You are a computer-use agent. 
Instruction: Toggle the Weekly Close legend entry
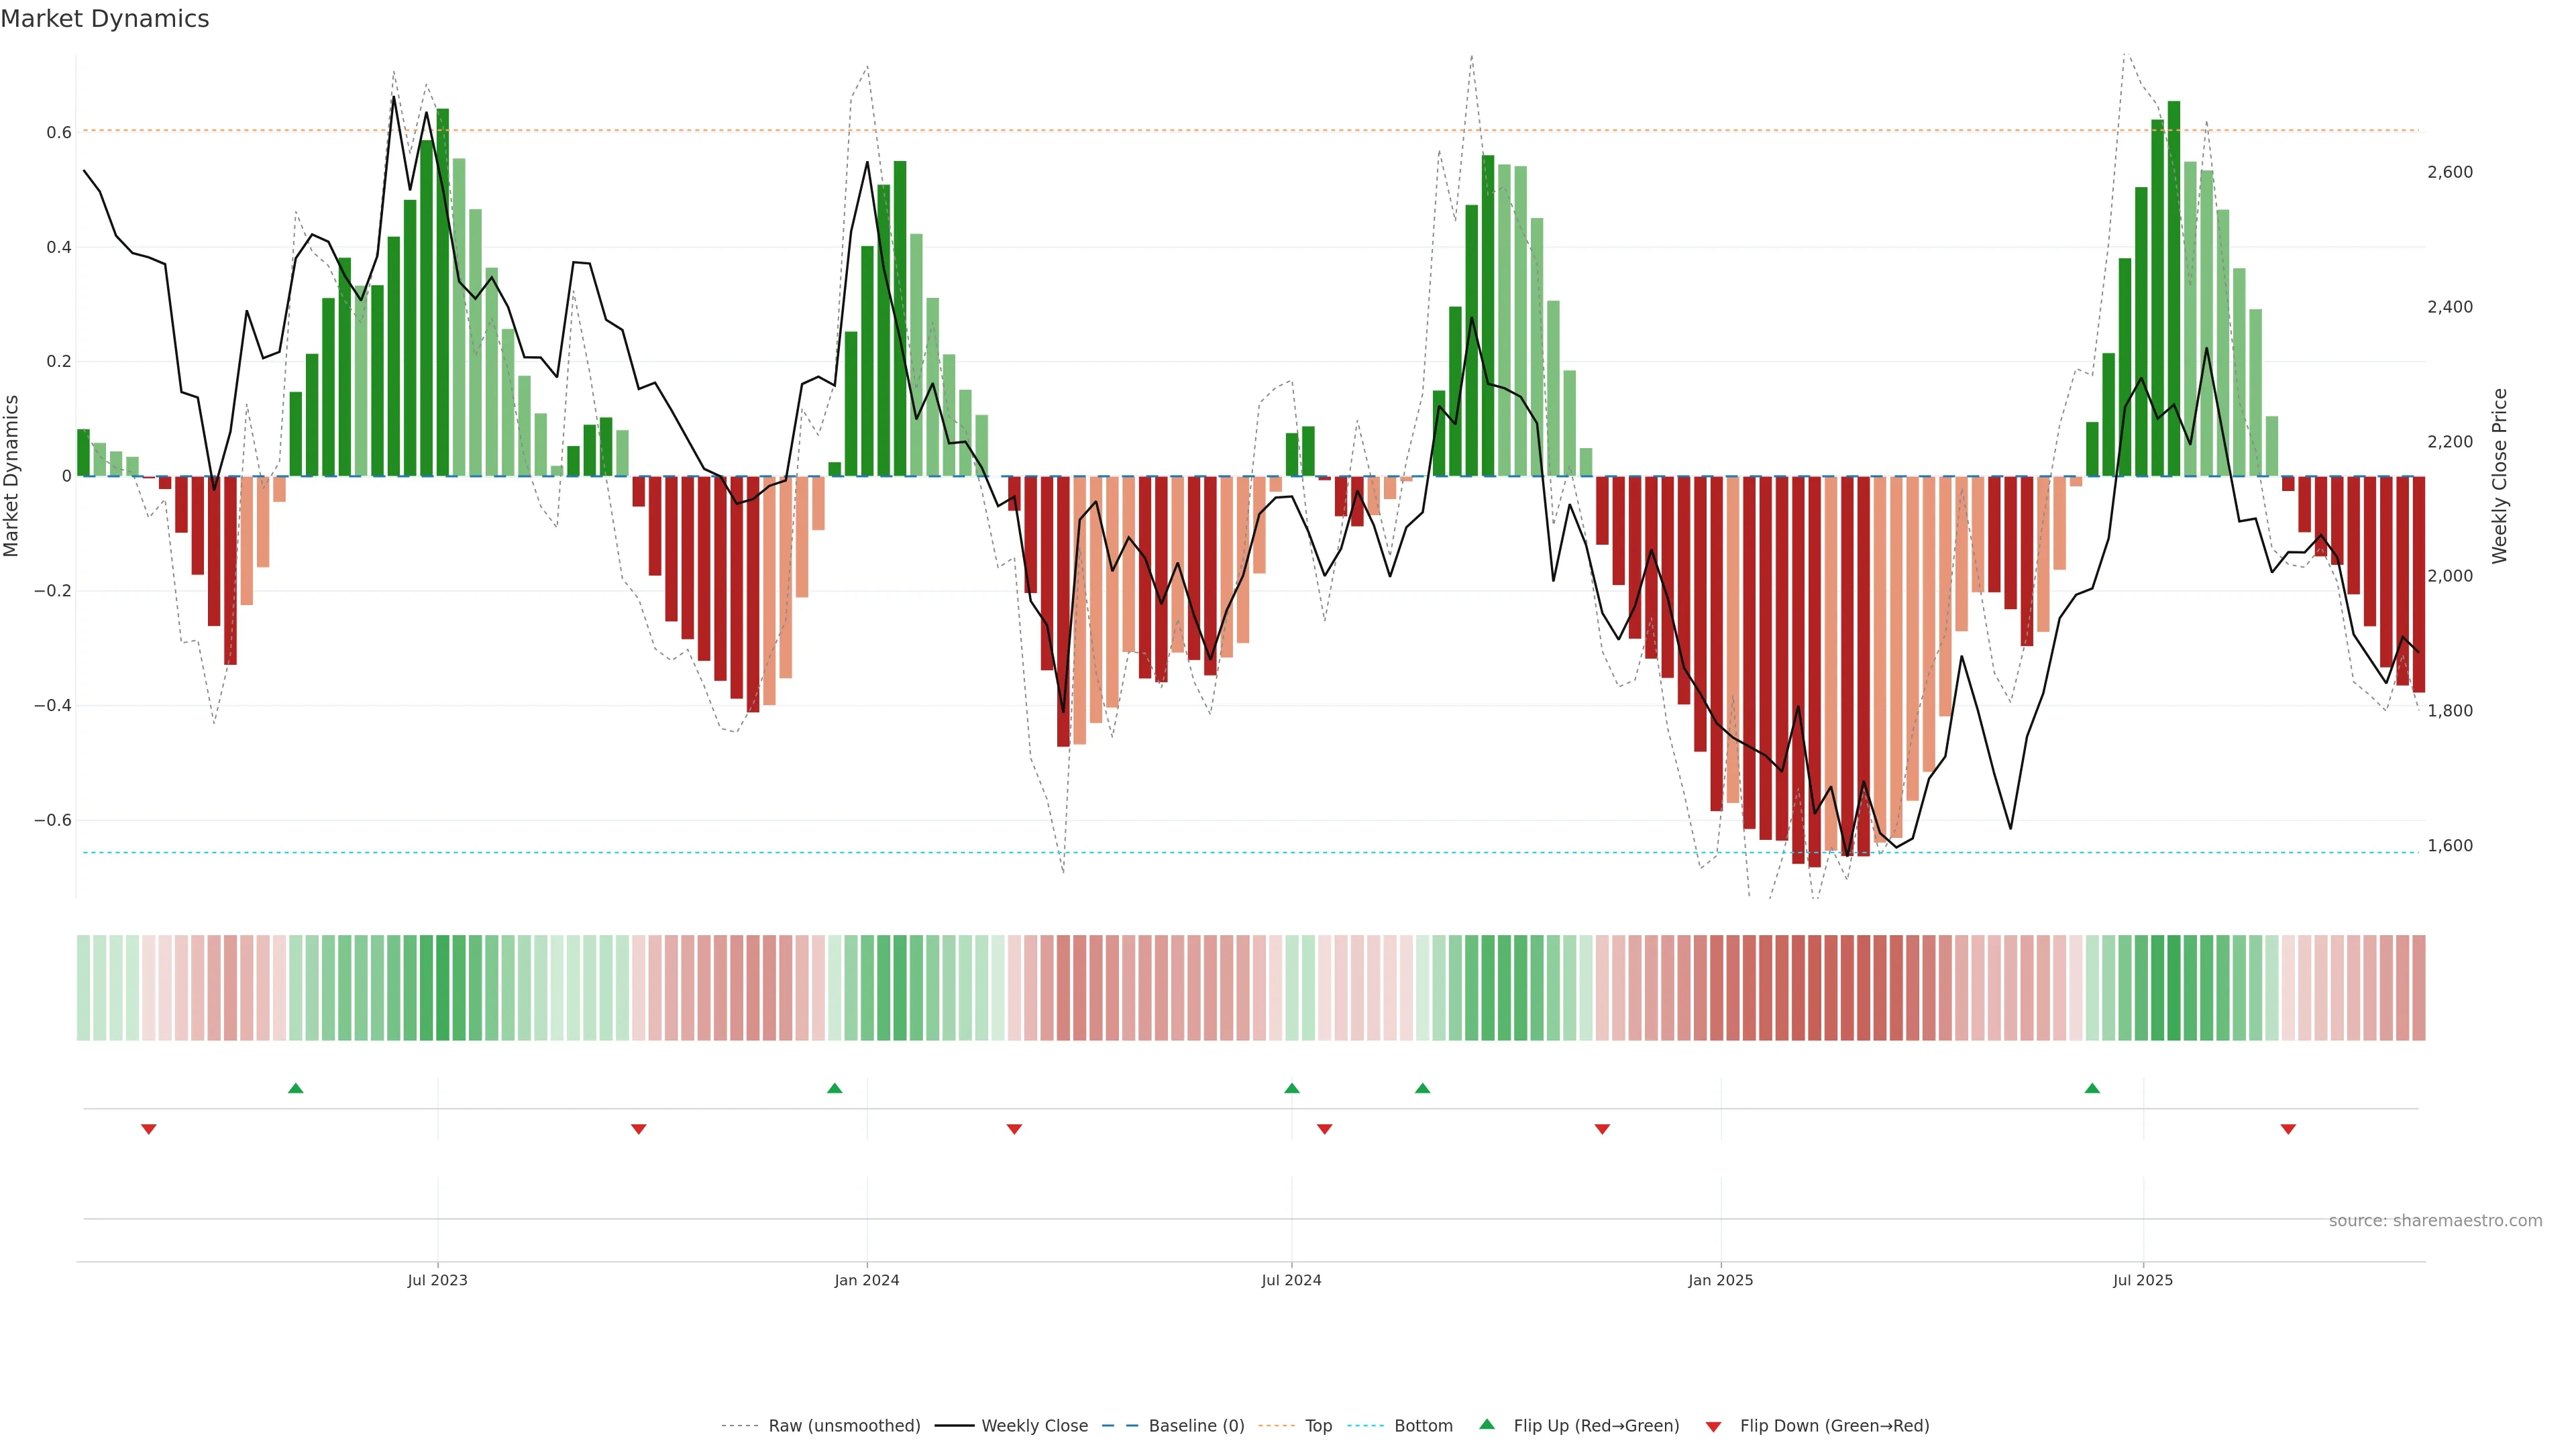(x=1034, y=1426)
